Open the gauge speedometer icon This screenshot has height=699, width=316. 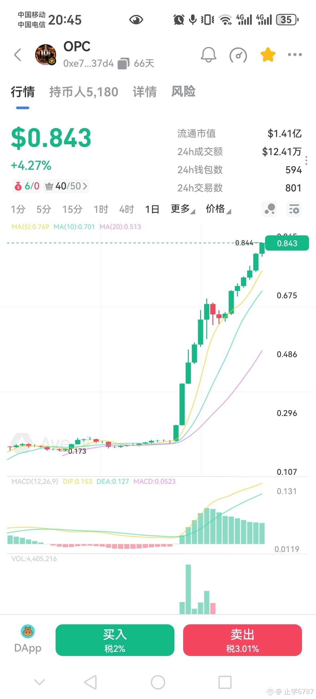pyautogui.click(x=238, y=55)
